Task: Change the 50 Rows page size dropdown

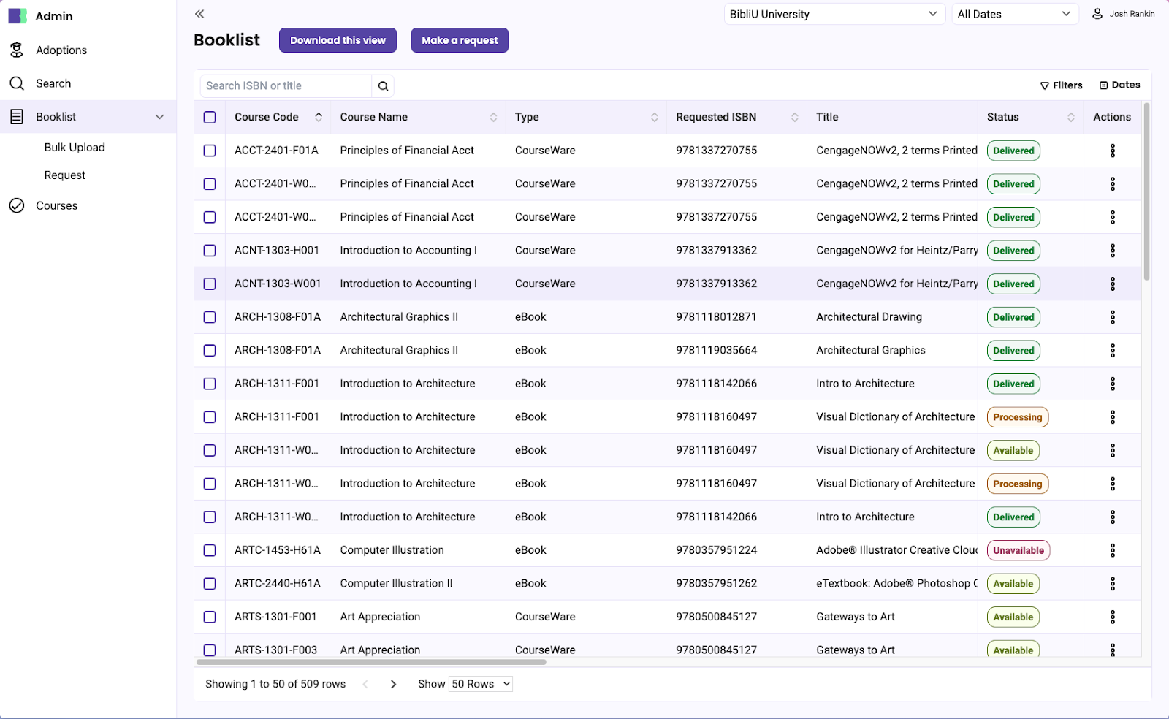Action: pyautogui.click(x=480, y=684)
